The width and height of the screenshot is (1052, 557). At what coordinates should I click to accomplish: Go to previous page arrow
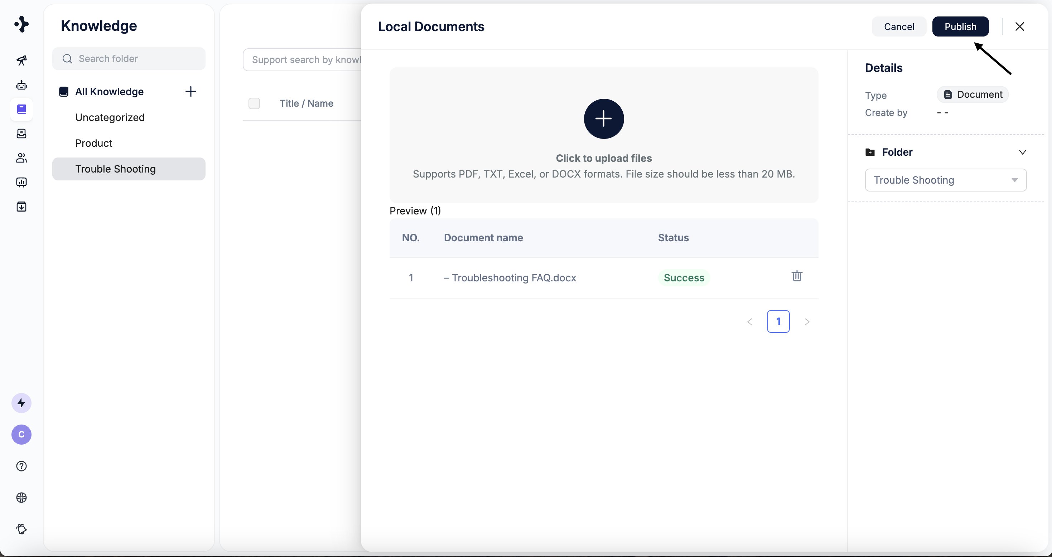pos(749,322)
